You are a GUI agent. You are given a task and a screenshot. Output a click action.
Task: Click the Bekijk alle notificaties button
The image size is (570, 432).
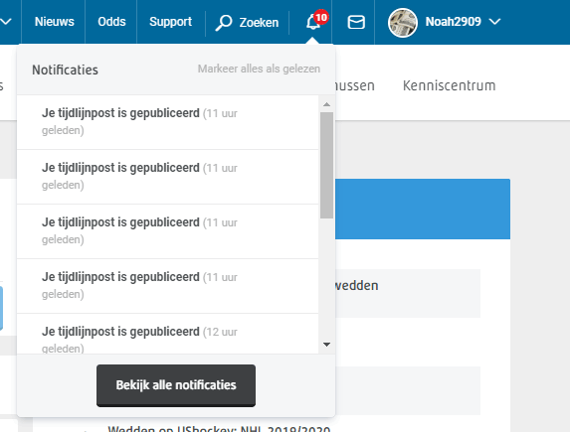pos(176,385)
